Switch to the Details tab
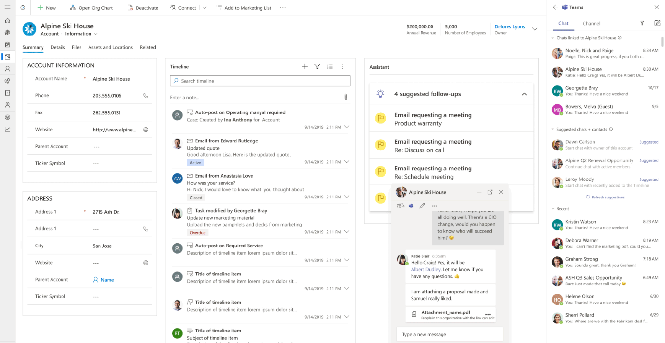 point(58,47)
